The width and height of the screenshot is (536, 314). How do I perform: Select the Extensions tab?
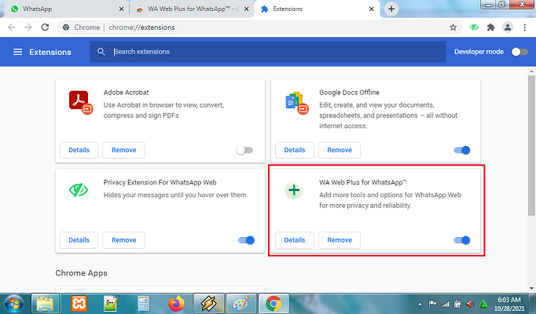coord(316,9)
